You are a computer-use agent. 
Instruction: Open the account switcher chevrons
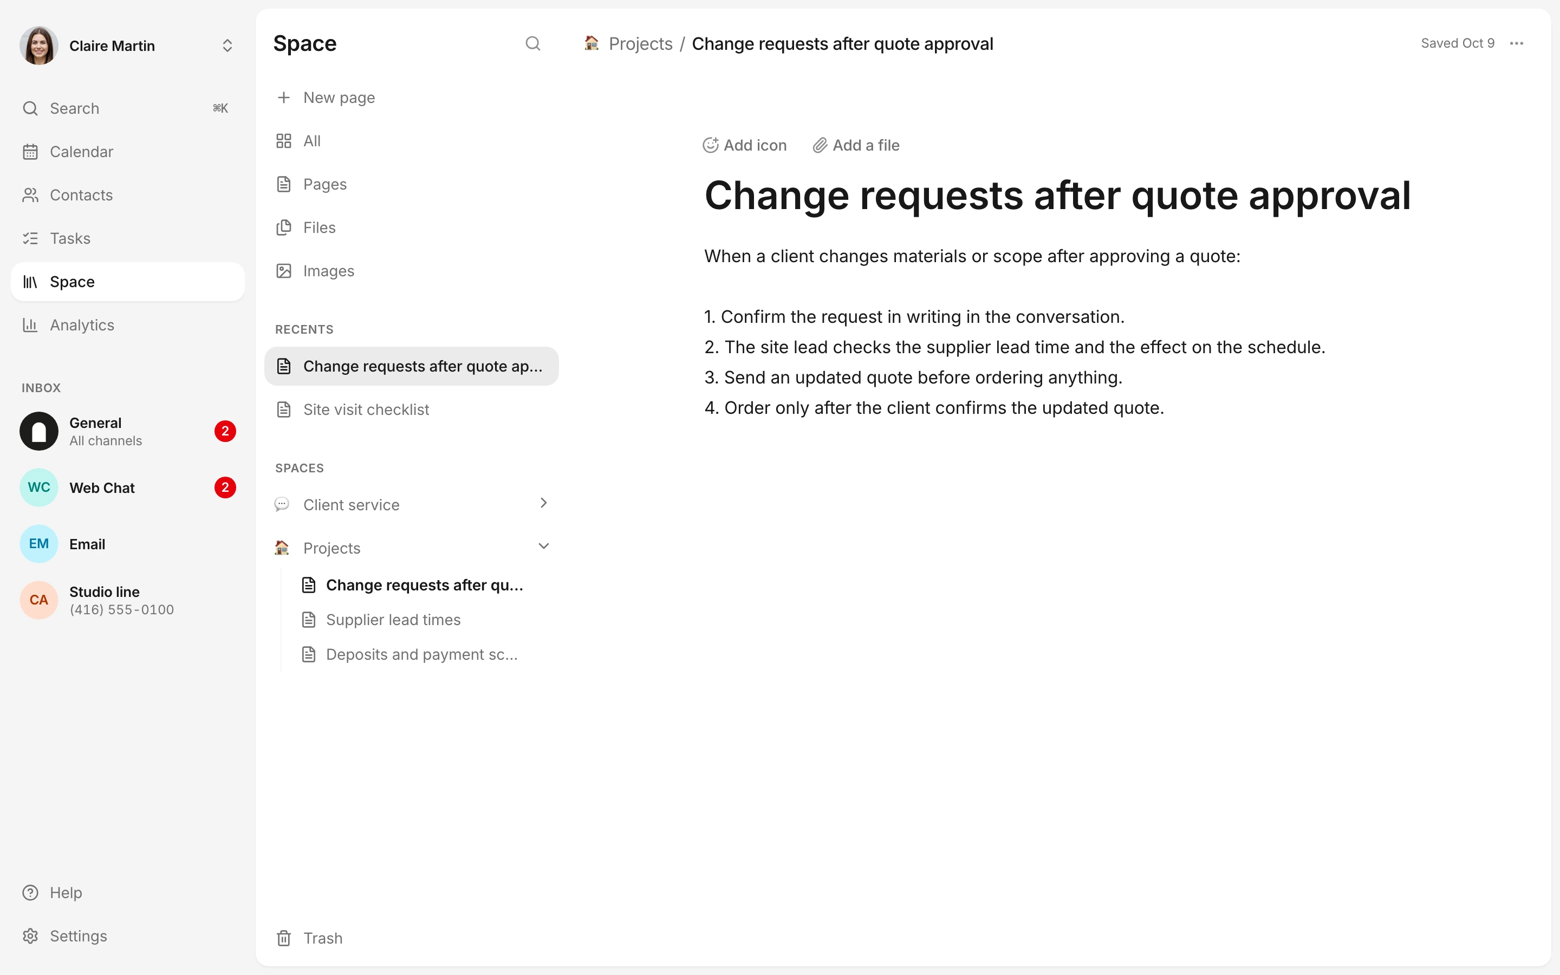tap(227, 46)
